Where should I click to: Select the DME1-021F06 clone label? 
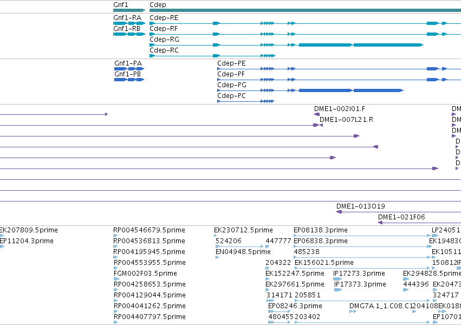pos(401,217)
